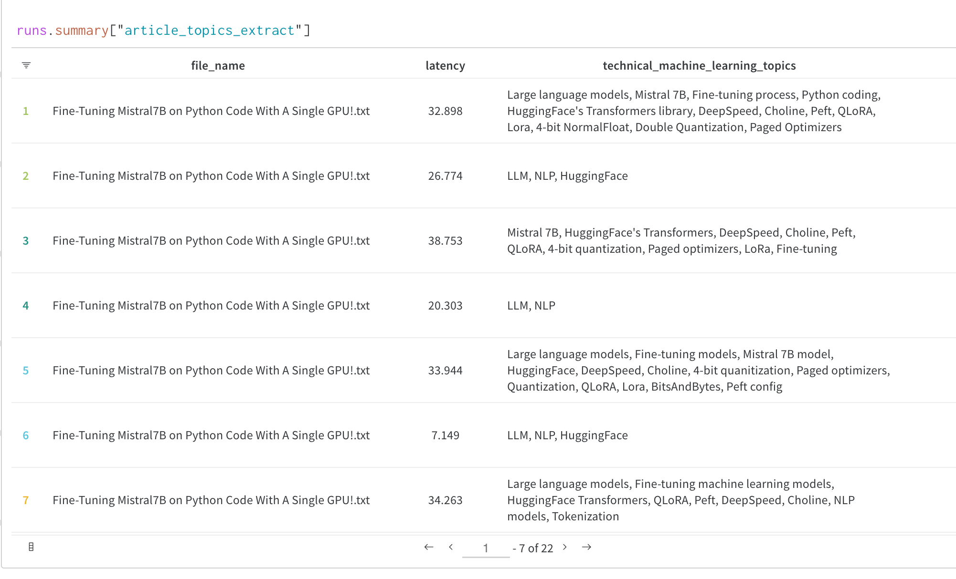Open the file_name column header menu
This screenshot has width=956, height=579.
[217, 65]
